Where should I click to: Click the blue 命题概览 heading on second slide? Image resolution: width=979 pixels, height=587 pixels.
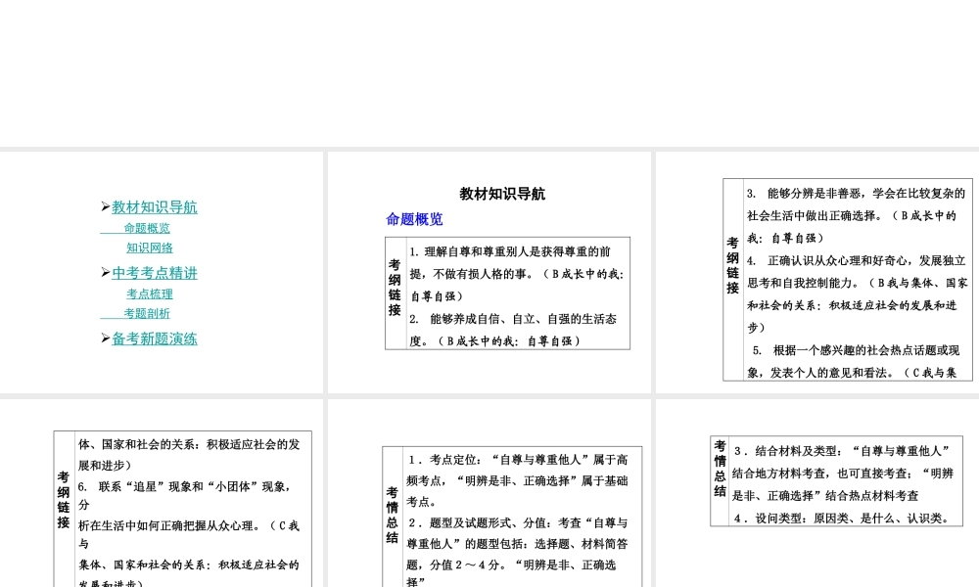(x=414, y=219)
